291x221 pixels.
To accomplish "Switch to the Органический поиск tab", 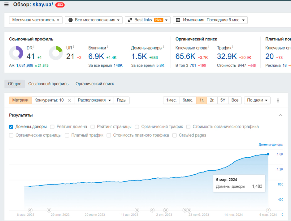I will 95,84.
